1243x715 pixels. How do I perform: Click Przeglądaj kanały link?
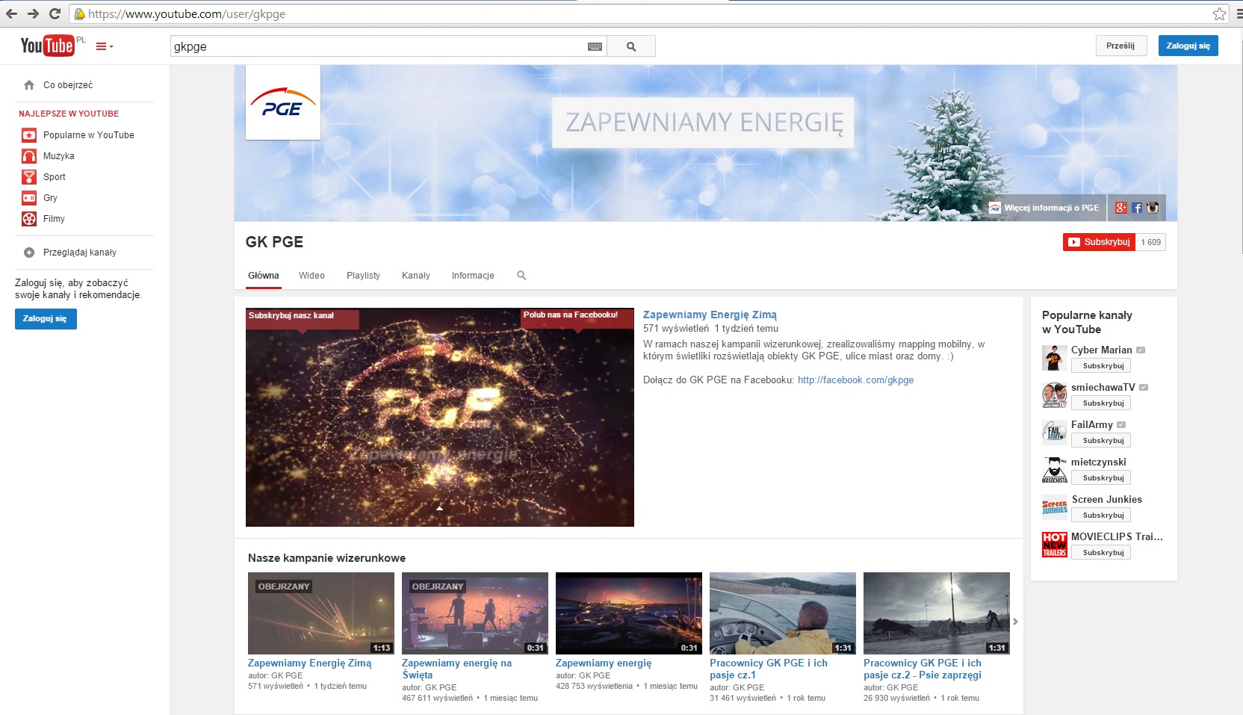click(80, 253)
